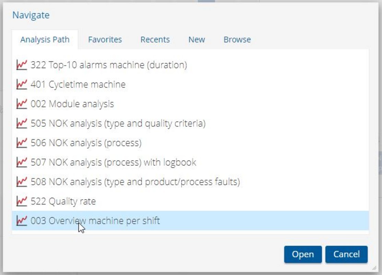
Task: Click chart icon for 003 Overview machine
Action: pos(22,220)
